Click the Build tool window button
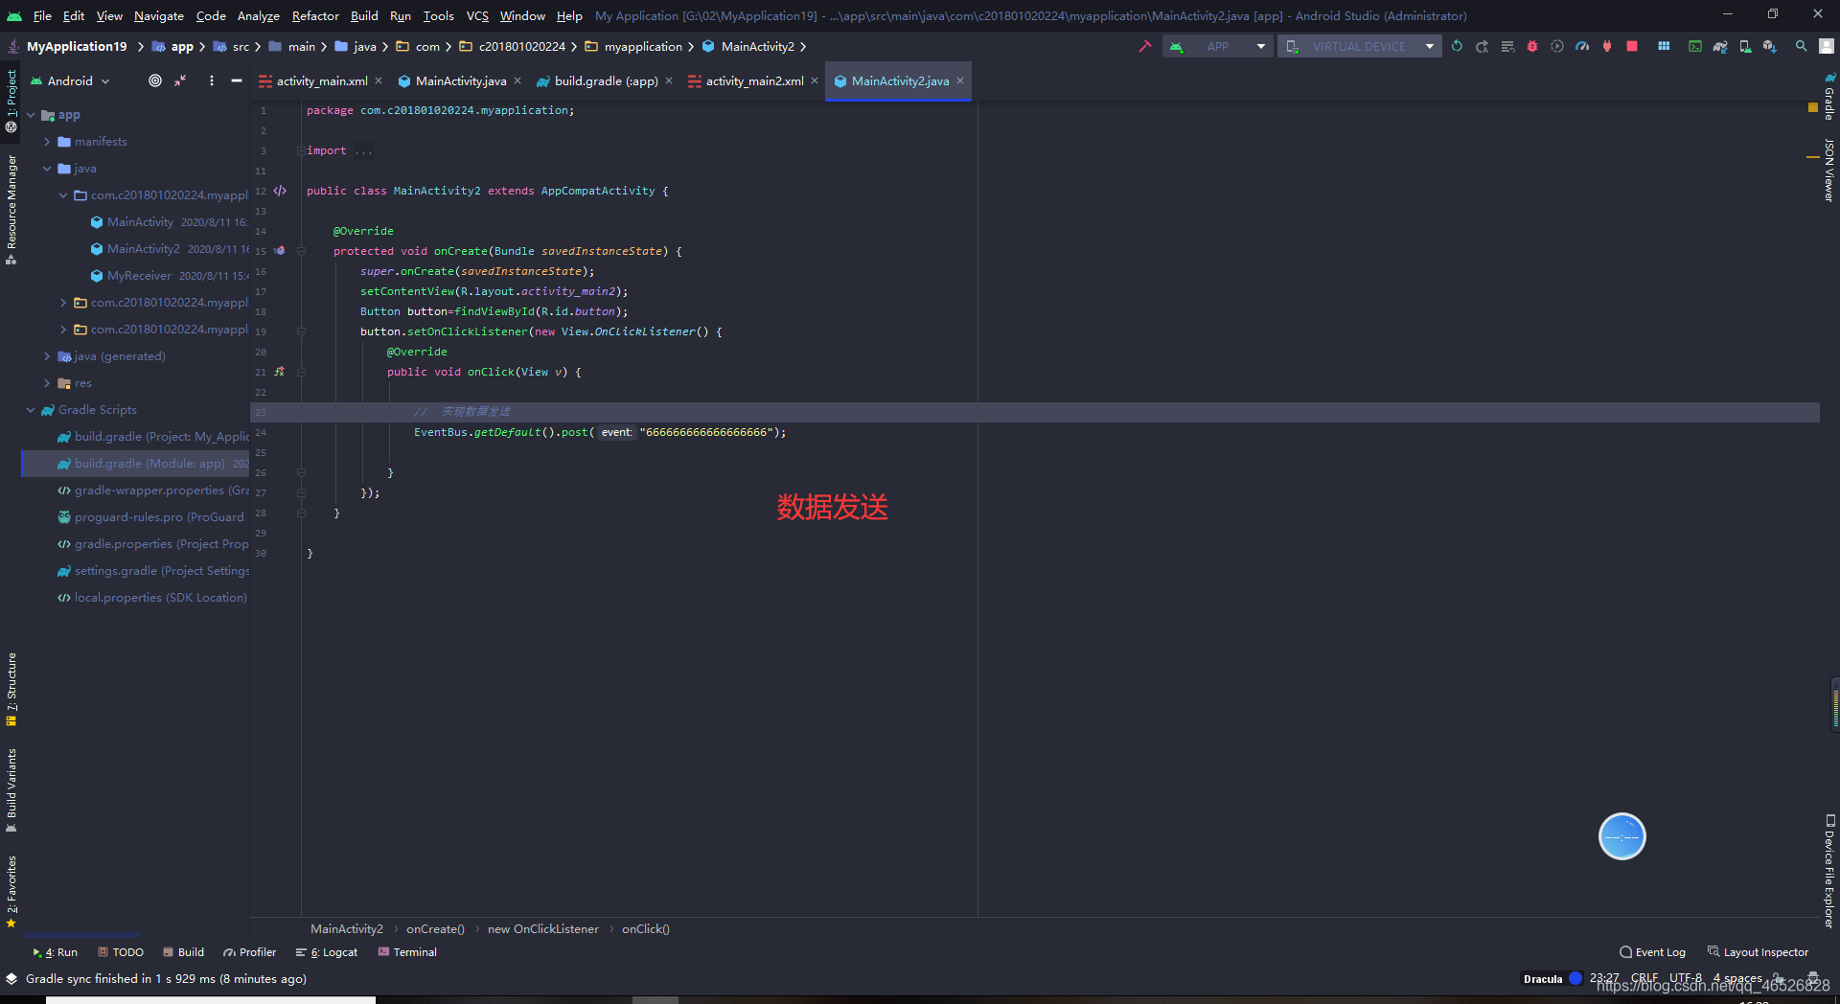 pos(183,952)
